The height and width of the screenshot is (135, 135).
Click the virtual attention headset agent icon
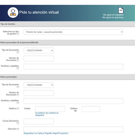(13, 13)
